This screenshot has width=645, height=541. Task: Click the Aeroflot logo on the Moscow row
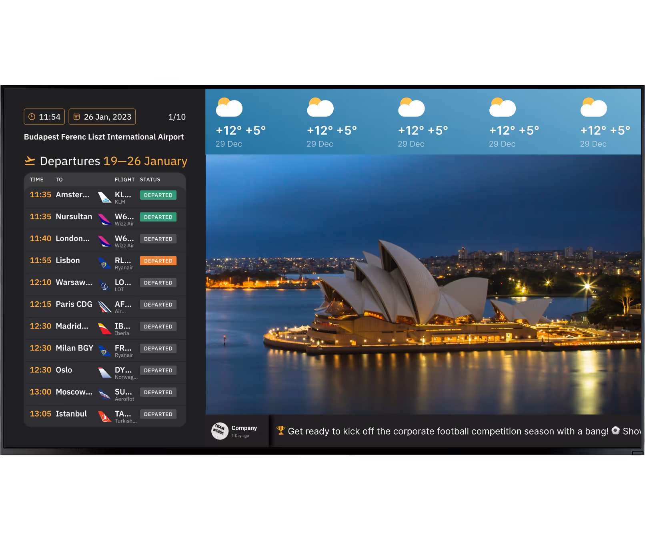coord(105,394)
